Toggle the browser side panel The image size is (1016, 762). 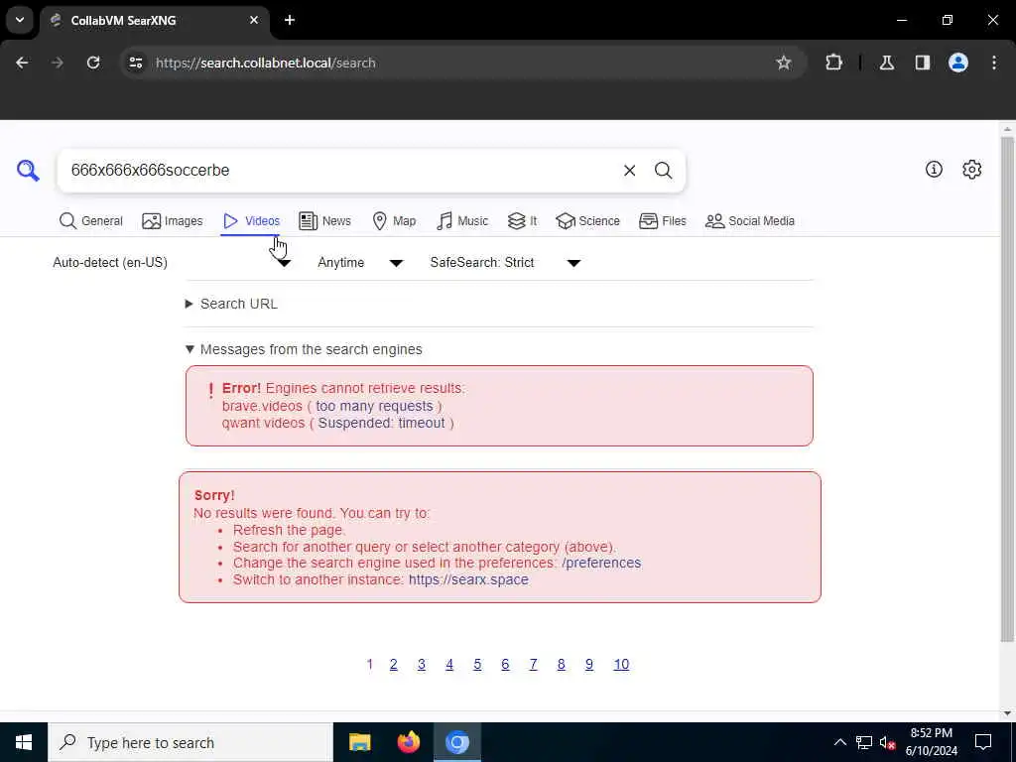coord(923,63)
